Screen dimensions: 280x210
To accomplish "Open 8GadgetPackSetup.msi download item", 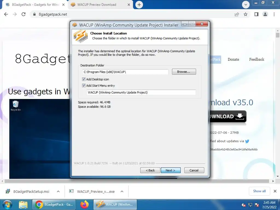I will click(28, 191).
